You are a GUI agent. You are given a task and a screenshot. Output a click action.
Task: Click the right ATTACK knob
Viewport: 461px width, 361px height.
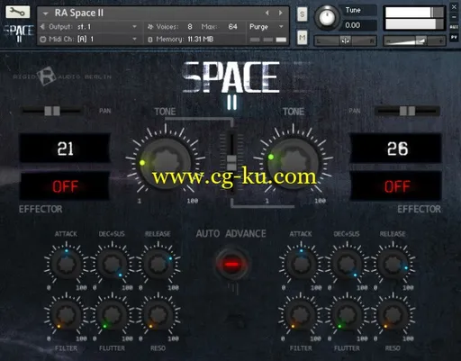coord(301,264)
